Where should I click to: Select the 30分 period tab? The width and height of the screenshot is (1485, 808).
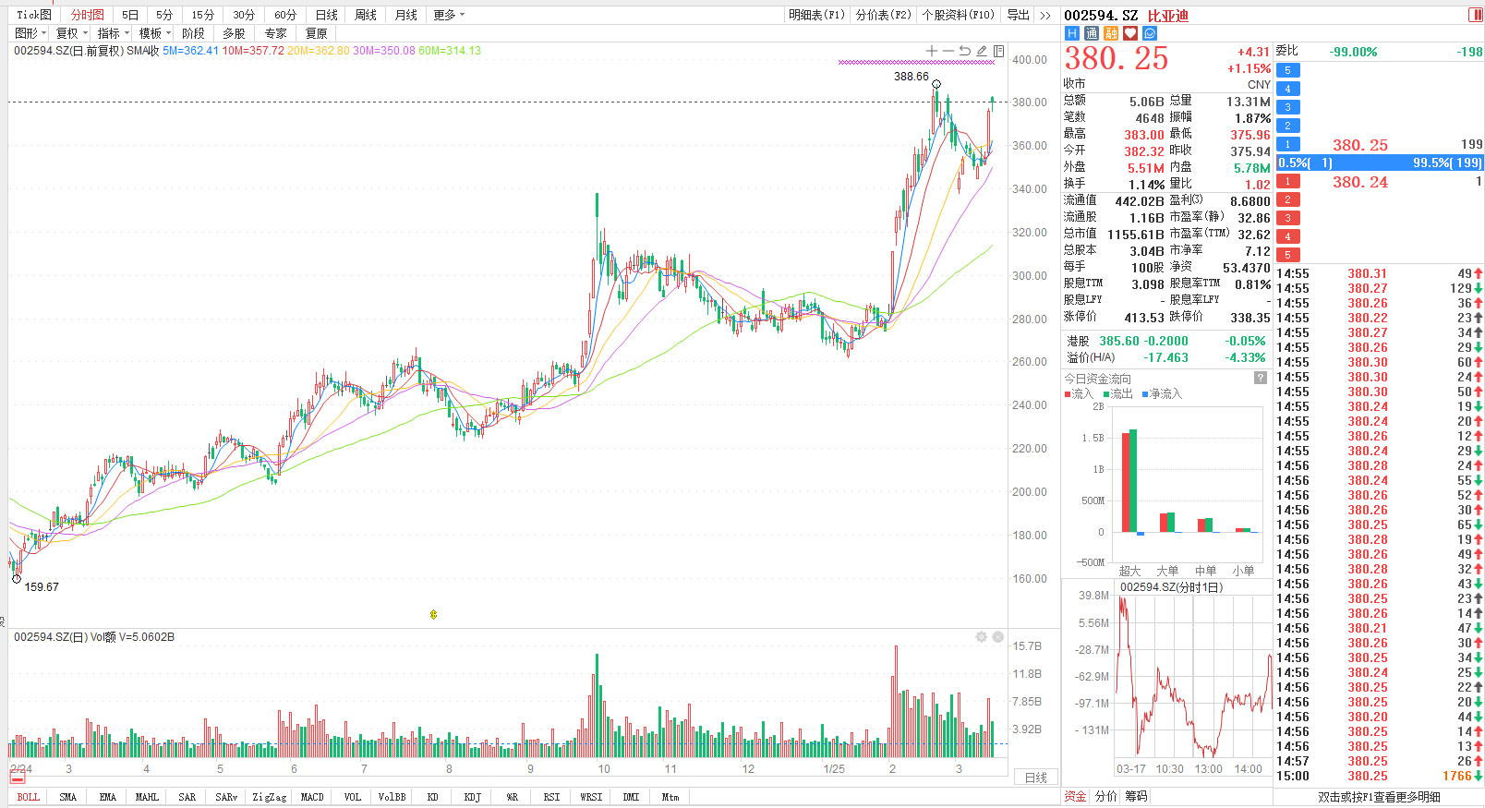pyautogui.click(x=244, y=15)
